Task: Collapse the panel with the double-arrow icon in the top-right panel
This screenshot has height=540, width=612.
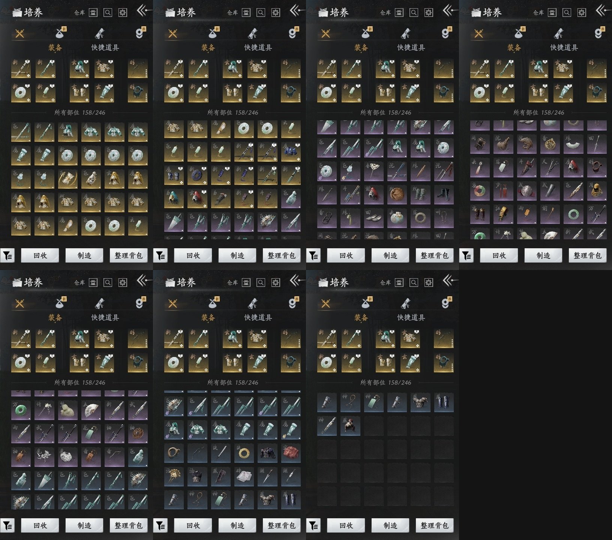Action: tap(603, 10)
